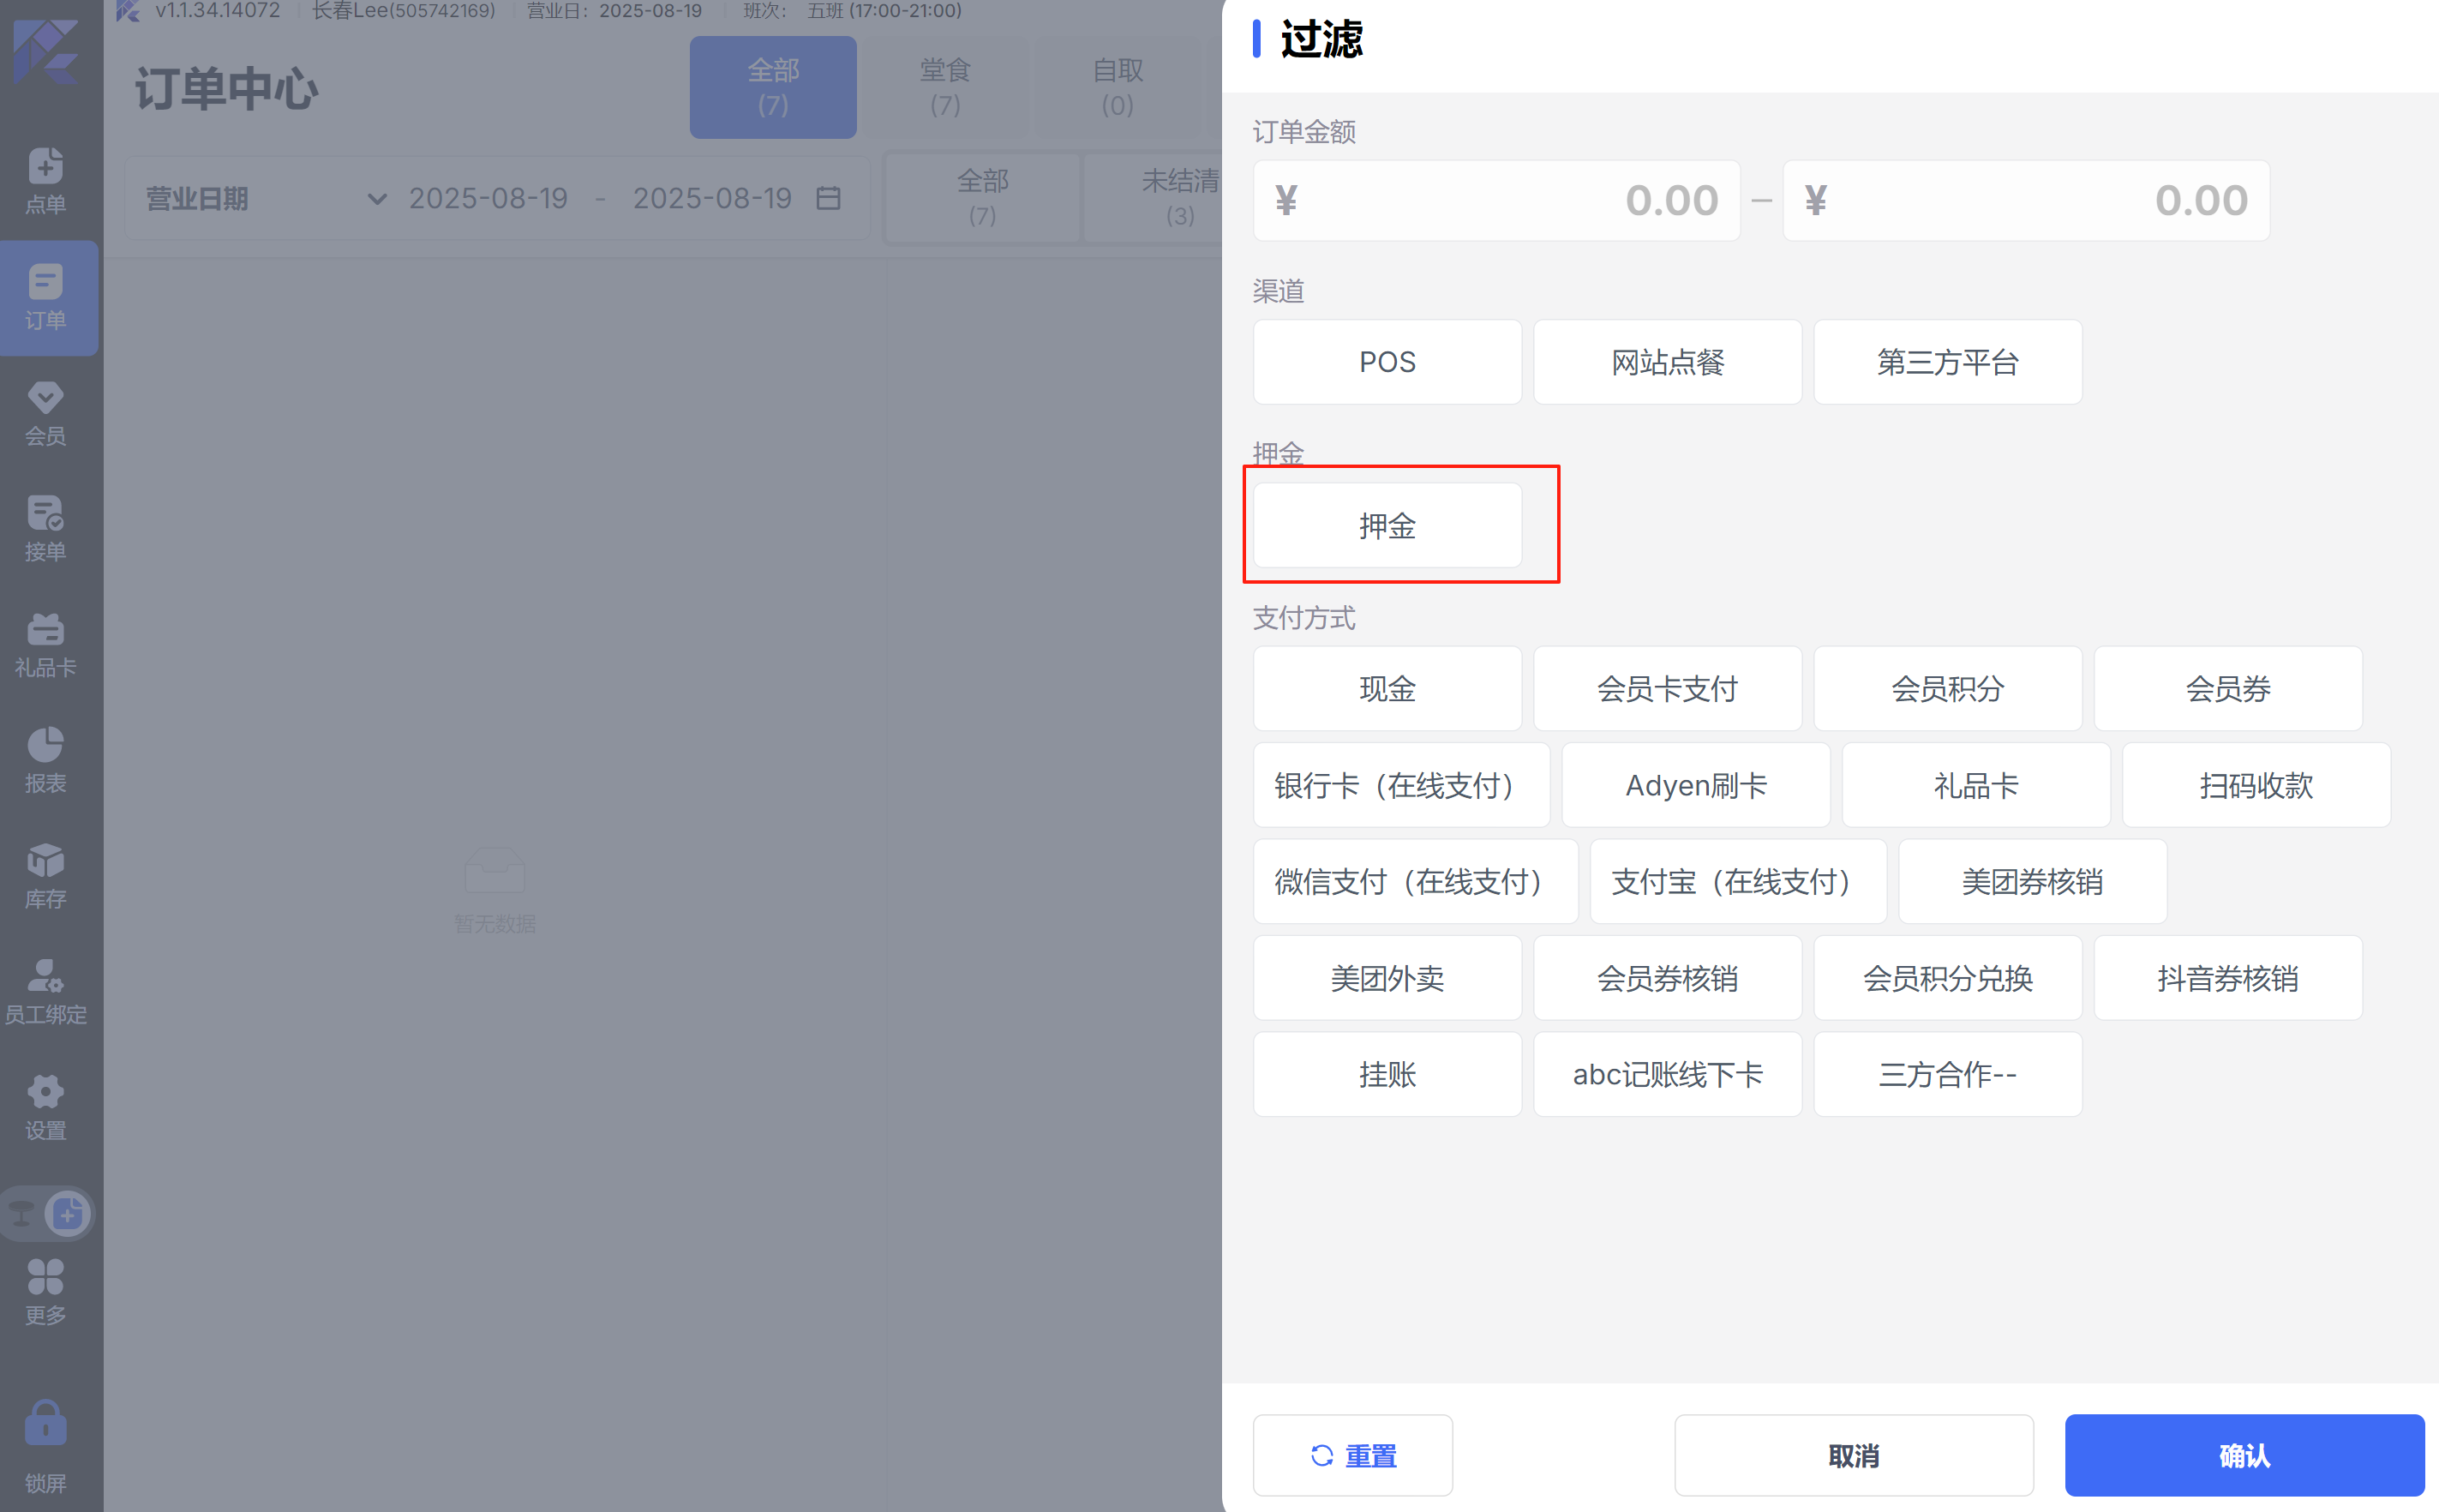Toggle the POS channel filter

(1387, 362)
